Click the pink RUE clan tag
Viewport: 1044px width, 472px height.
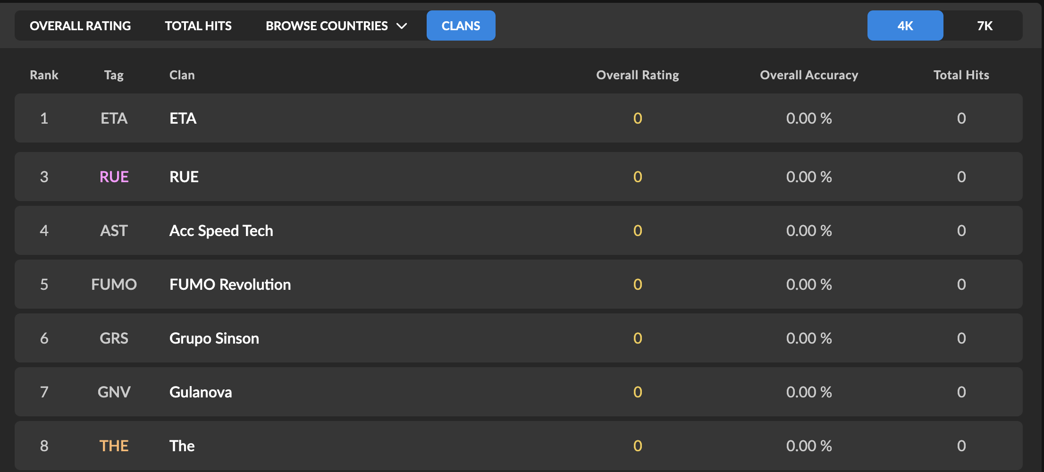114,177
